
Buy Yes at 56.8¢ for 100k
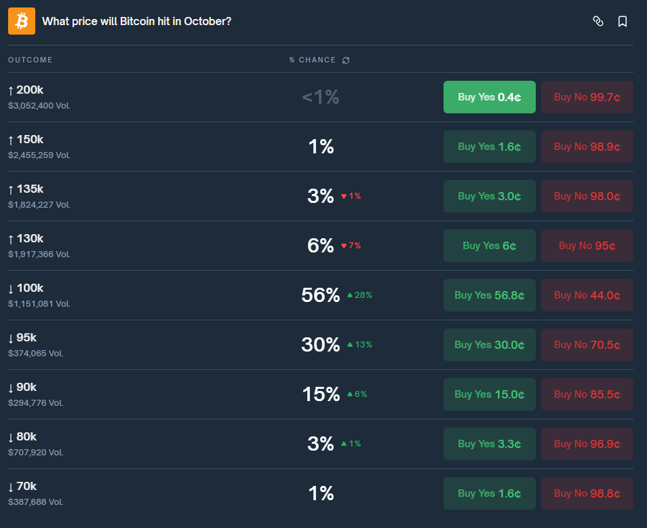[x=489, y=295]
